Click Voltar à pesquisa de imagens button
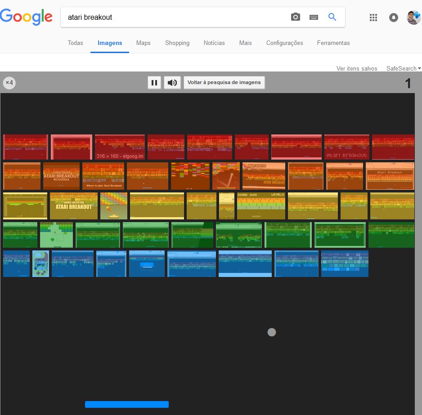Viewport: 422px width, 415px height. pos(224,83)
